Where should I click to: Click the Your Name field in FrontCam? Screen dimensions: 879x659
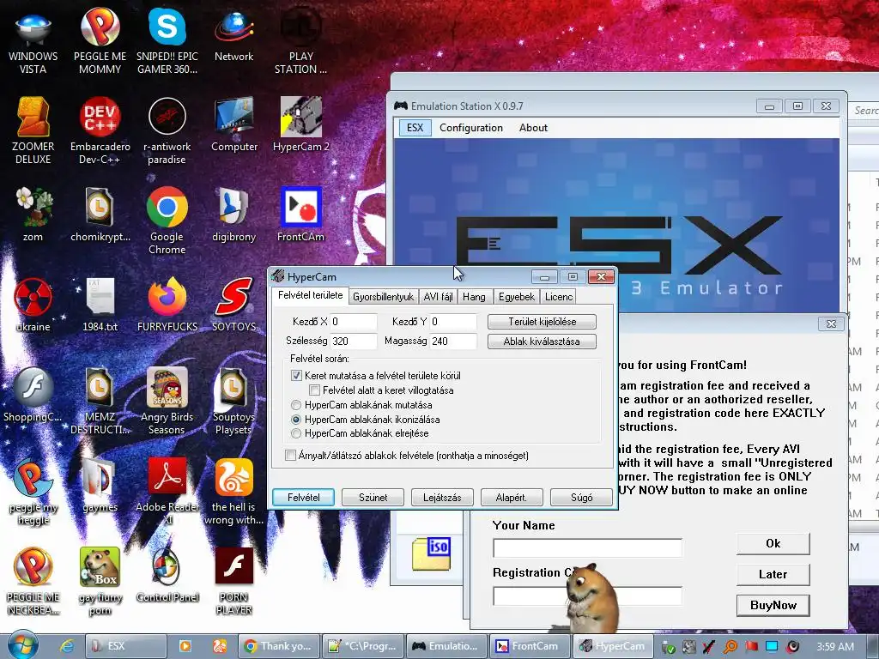pos(587,548)
